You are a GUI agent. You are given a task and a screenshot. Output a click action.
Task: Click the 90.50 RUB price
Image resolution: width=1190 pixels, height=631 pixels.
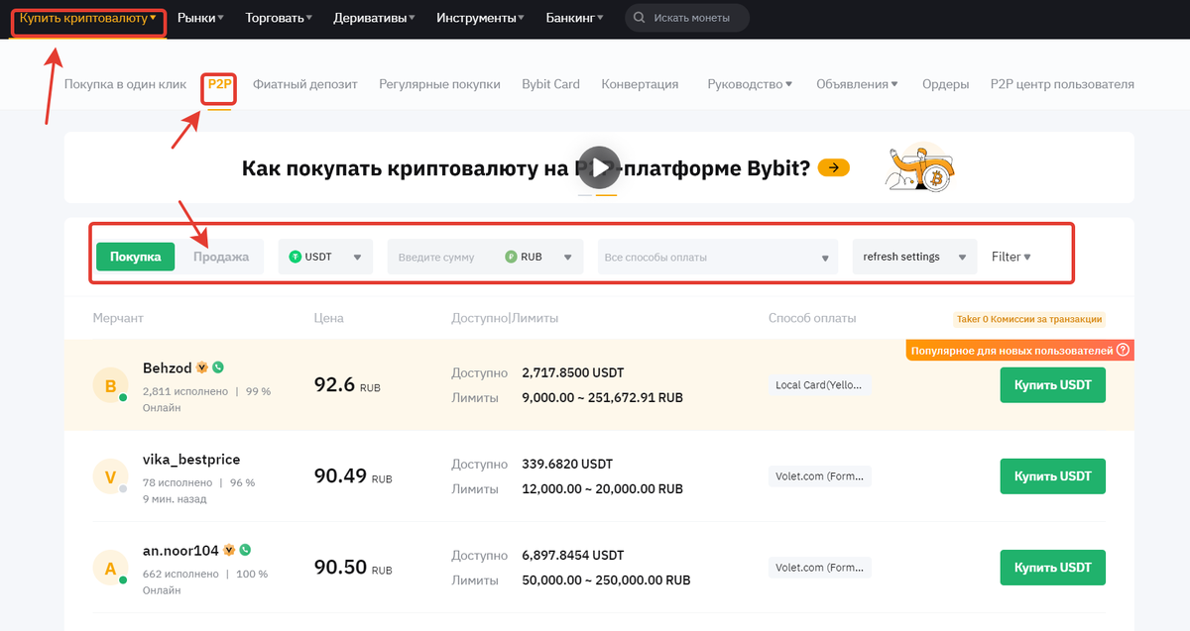(x=353, y=568)
